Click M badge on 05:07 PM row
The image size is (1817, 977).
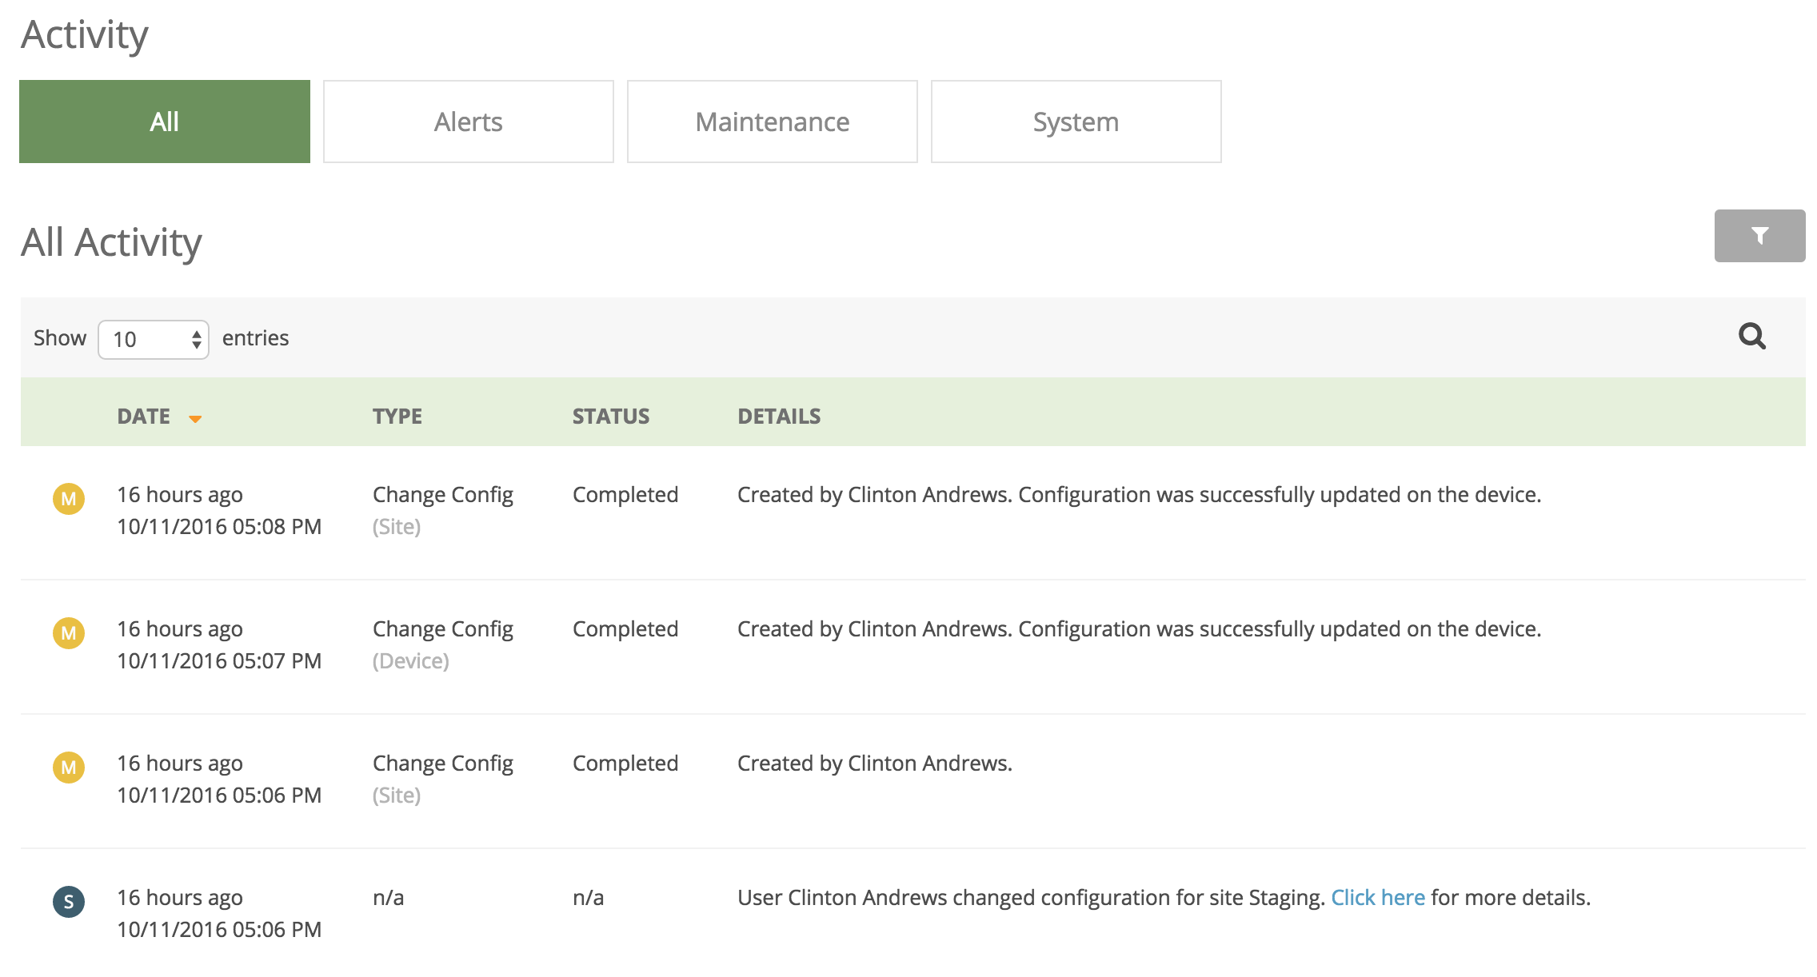pyautogui.click(x=69, y=633)
